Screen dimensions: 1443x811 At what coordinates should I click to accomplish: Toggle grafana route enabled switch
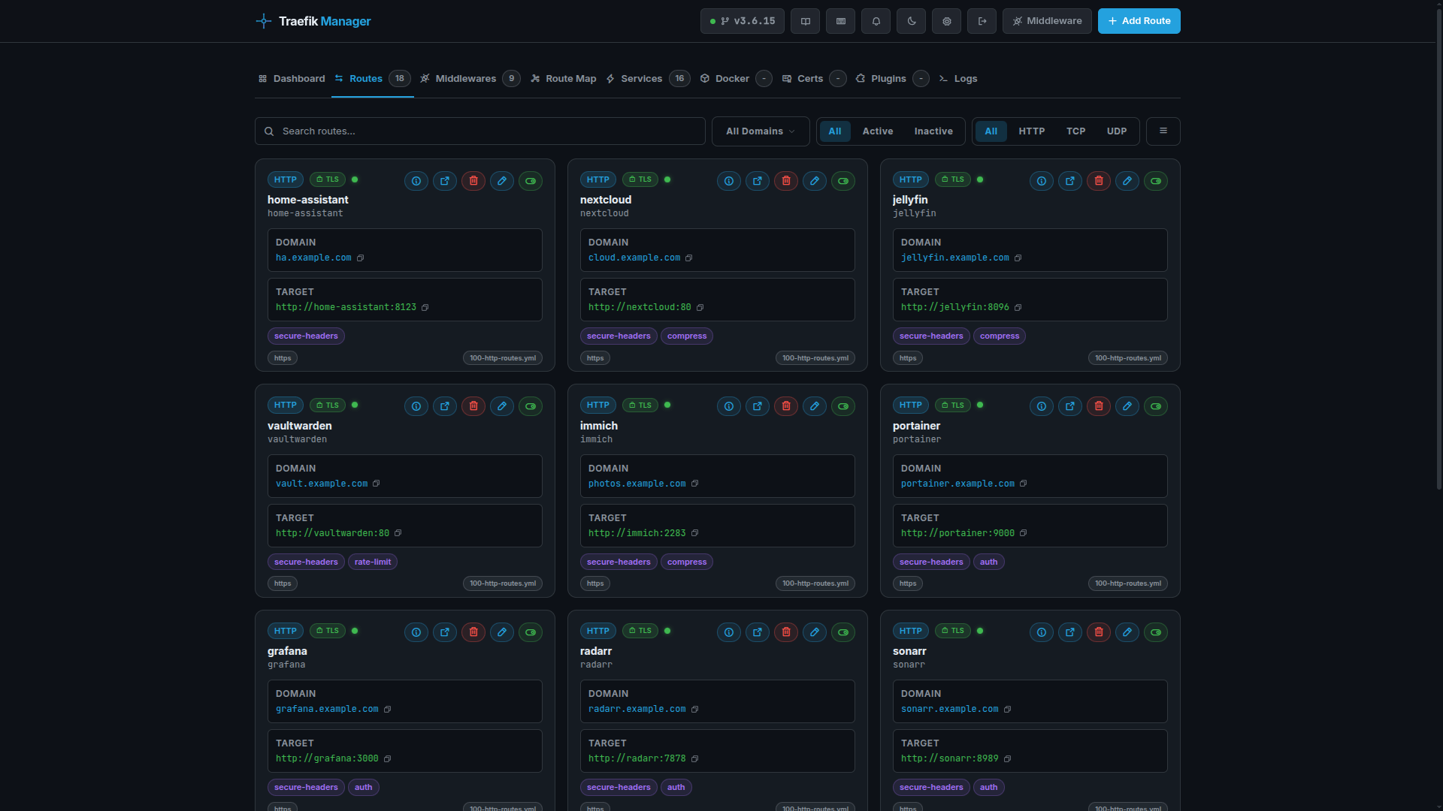coord(531,632)
